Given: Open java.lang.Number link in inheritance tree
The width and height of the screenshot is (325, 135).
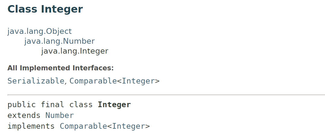Looking at the screenshot, I should pyautogui.click(x=60, y=41).
